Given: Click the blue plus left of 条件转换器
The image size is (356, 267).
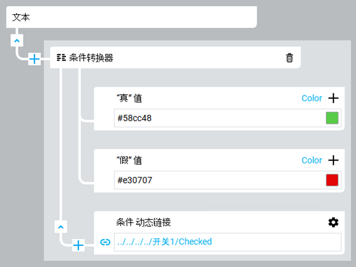Looking at the screenshot, I should (34, 60).
